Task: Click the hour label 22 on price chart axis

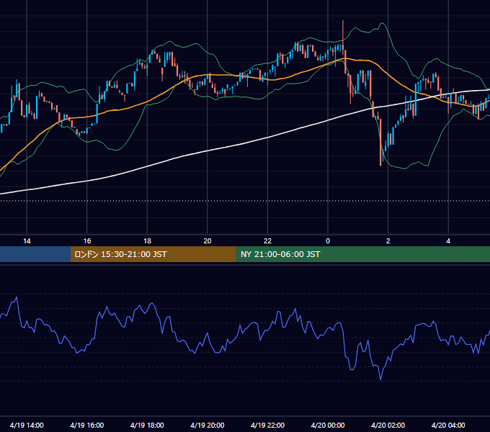Action: (267, 241)
